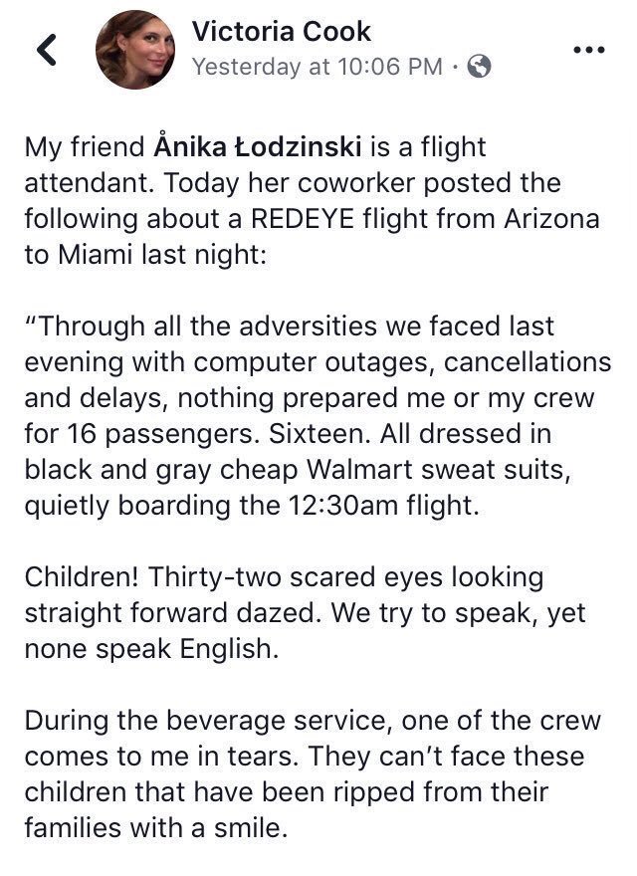Click the paragraph "During the beverage service"

[x=312, y=773]
